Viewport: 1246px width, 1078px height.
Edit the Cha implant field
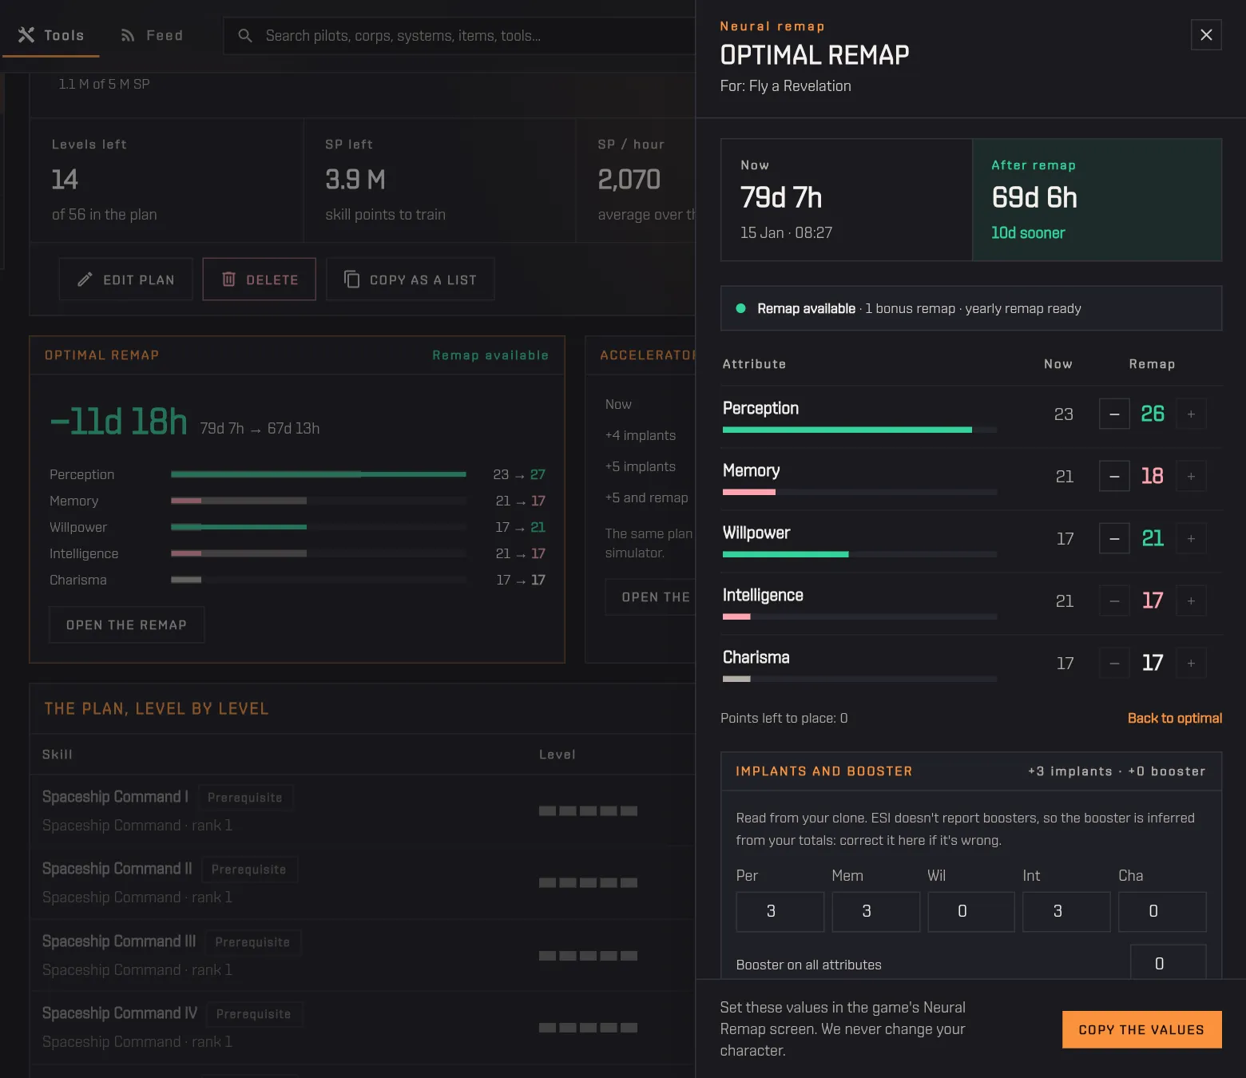1162,911
